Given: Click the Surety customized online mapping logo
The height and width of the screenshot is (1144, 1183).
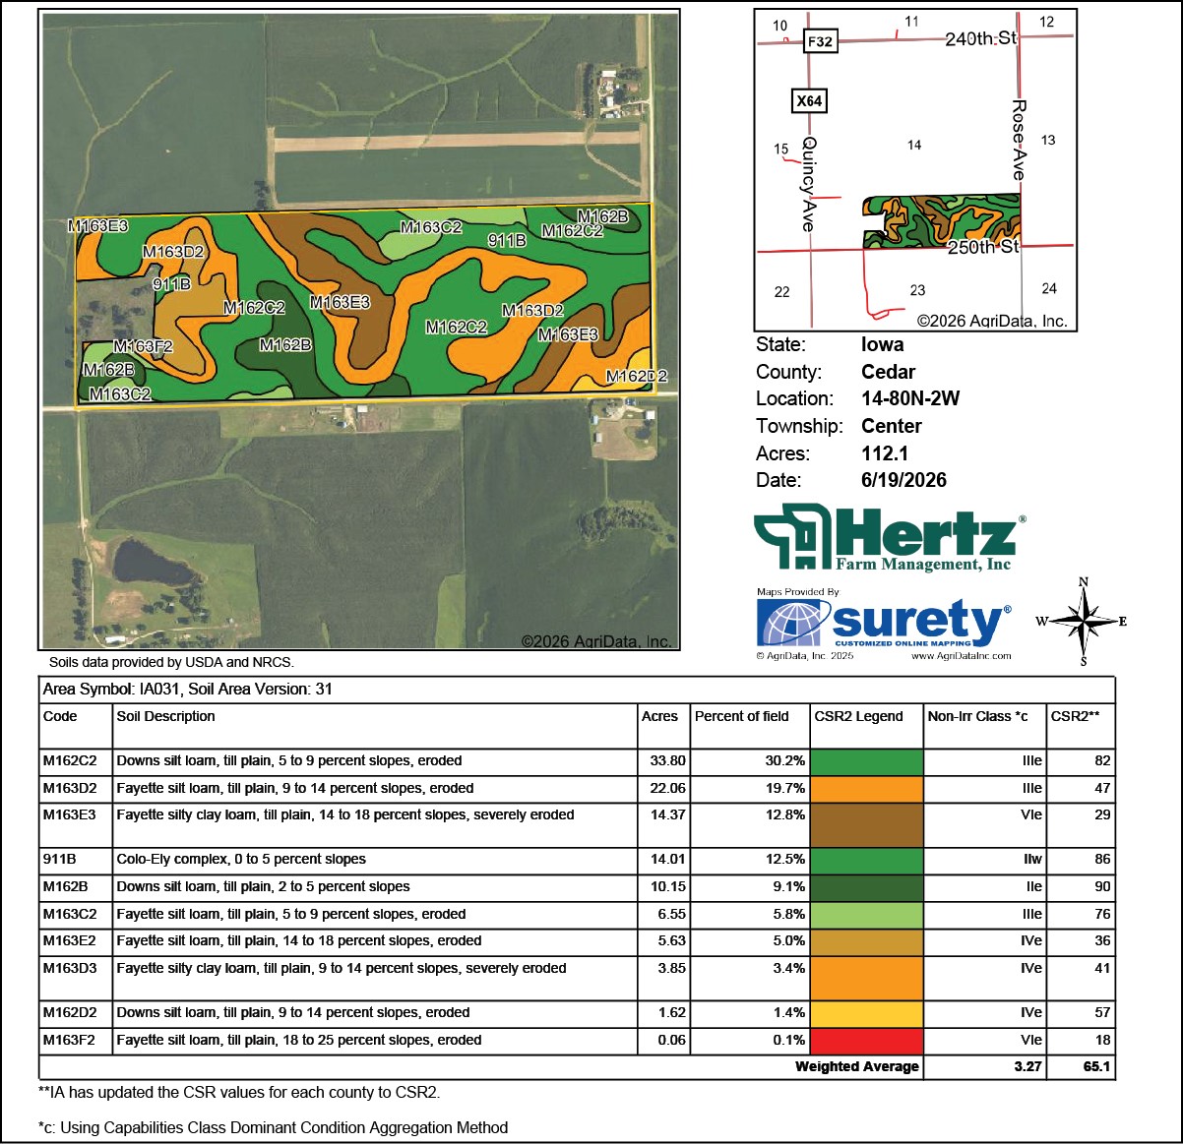Looking at the screenshot, I should [884, 624].
